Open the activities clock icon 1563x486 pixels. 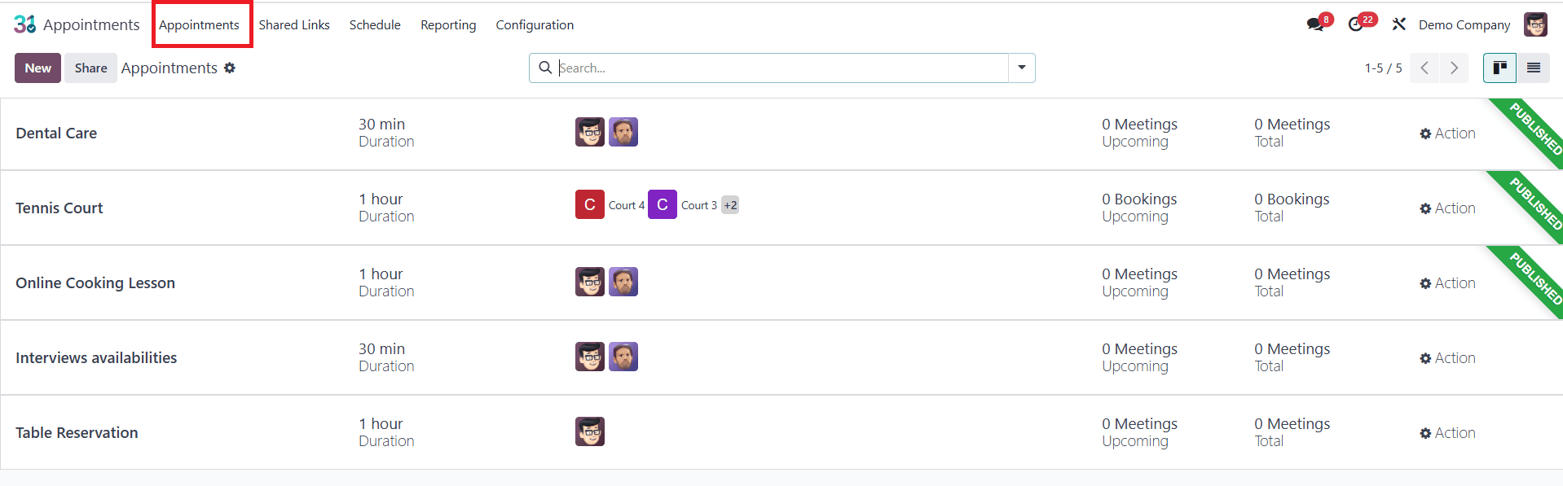pyautogui.click(x=1356, y=24)
